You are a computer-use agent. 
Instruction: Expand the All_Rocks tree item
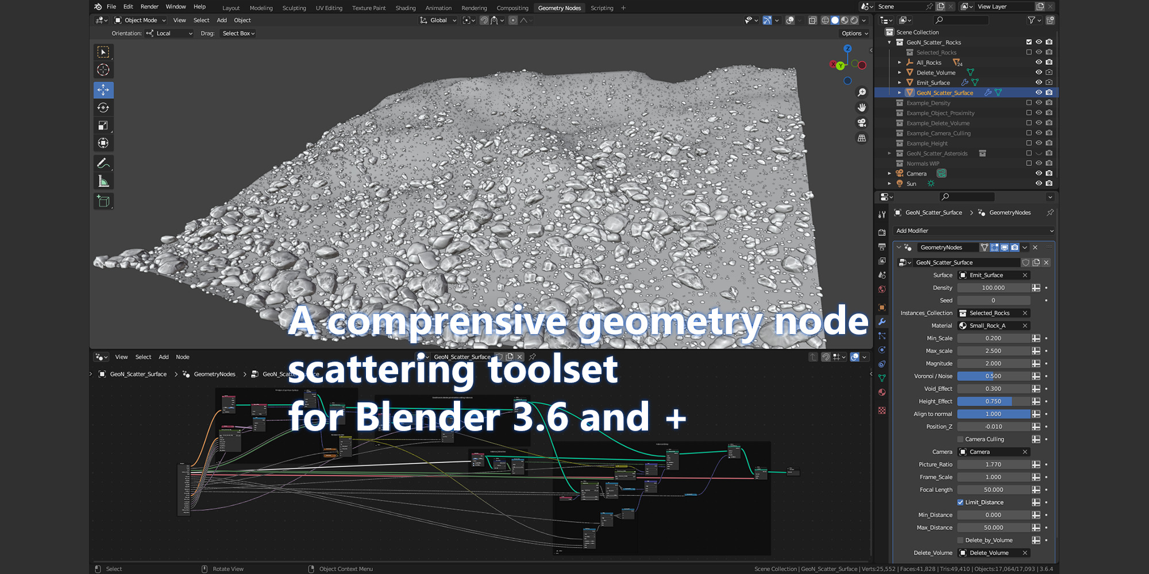[x=900, y=63]
